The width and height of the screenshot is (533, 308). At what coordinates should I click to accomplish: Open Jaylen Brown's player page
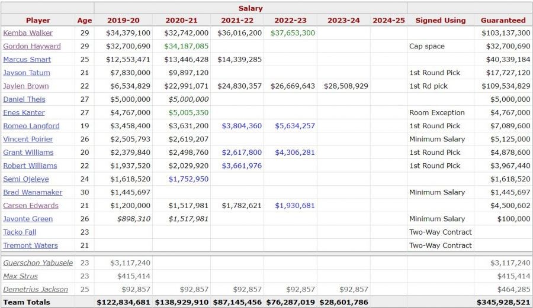pos(26,86)
